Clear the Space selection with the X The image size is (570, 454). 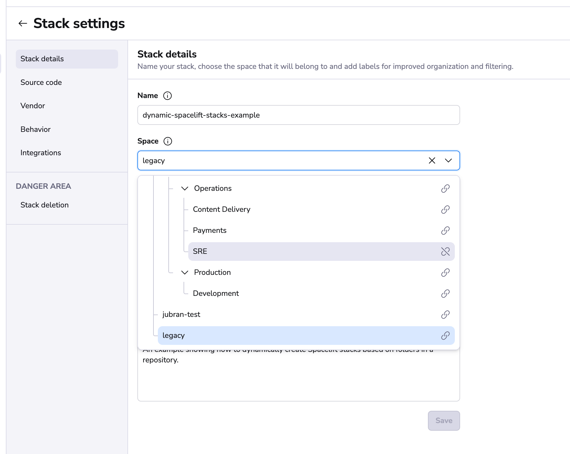click(432, 160)
